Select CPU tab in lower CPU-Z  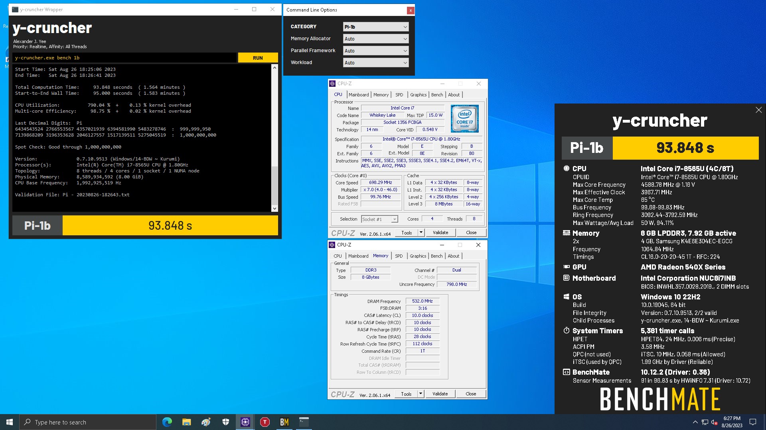338,256
